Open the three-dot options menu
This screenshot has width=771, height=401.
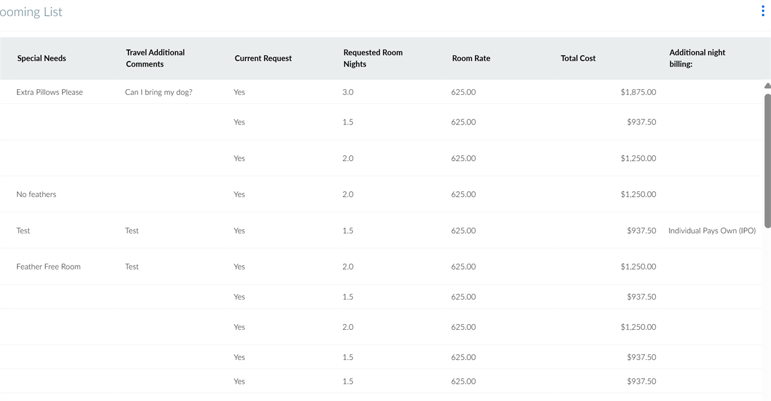point(762,12)
